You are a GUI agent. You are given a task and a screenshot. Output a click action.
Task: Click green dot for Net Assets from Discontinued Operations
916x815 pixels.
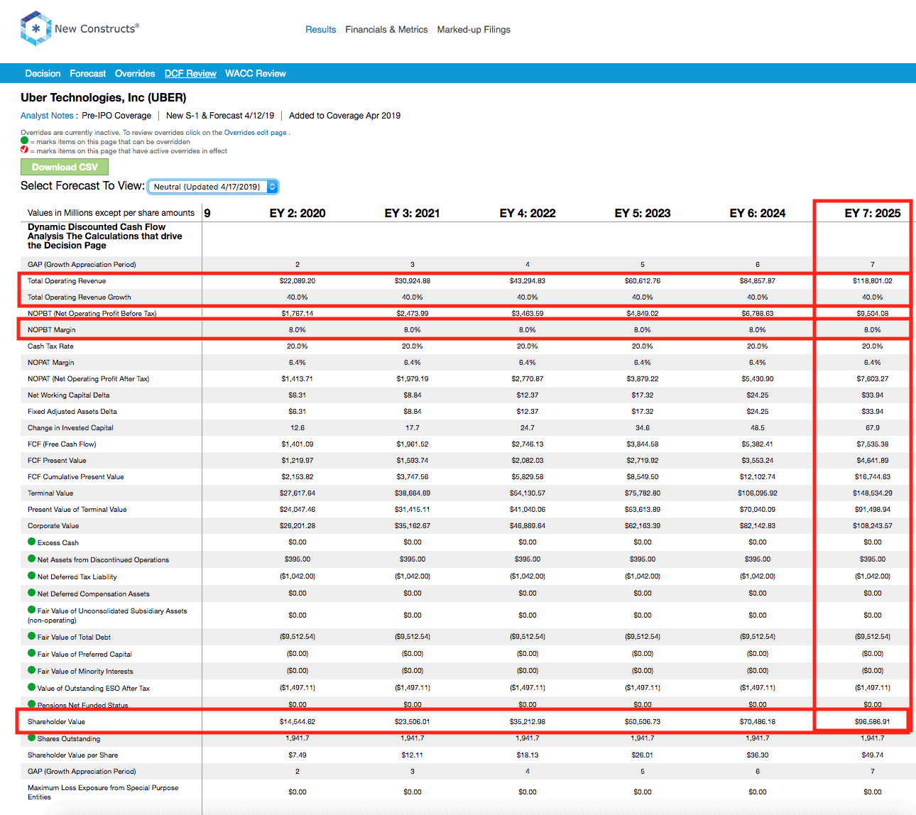point(31,559)
